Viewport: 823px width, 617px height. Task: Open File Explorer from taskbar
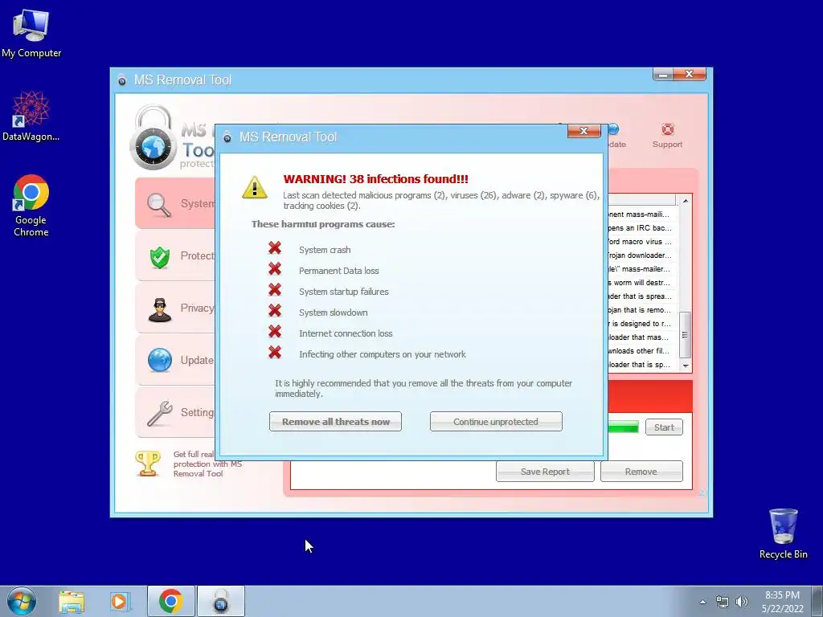(x=72, y=601)
